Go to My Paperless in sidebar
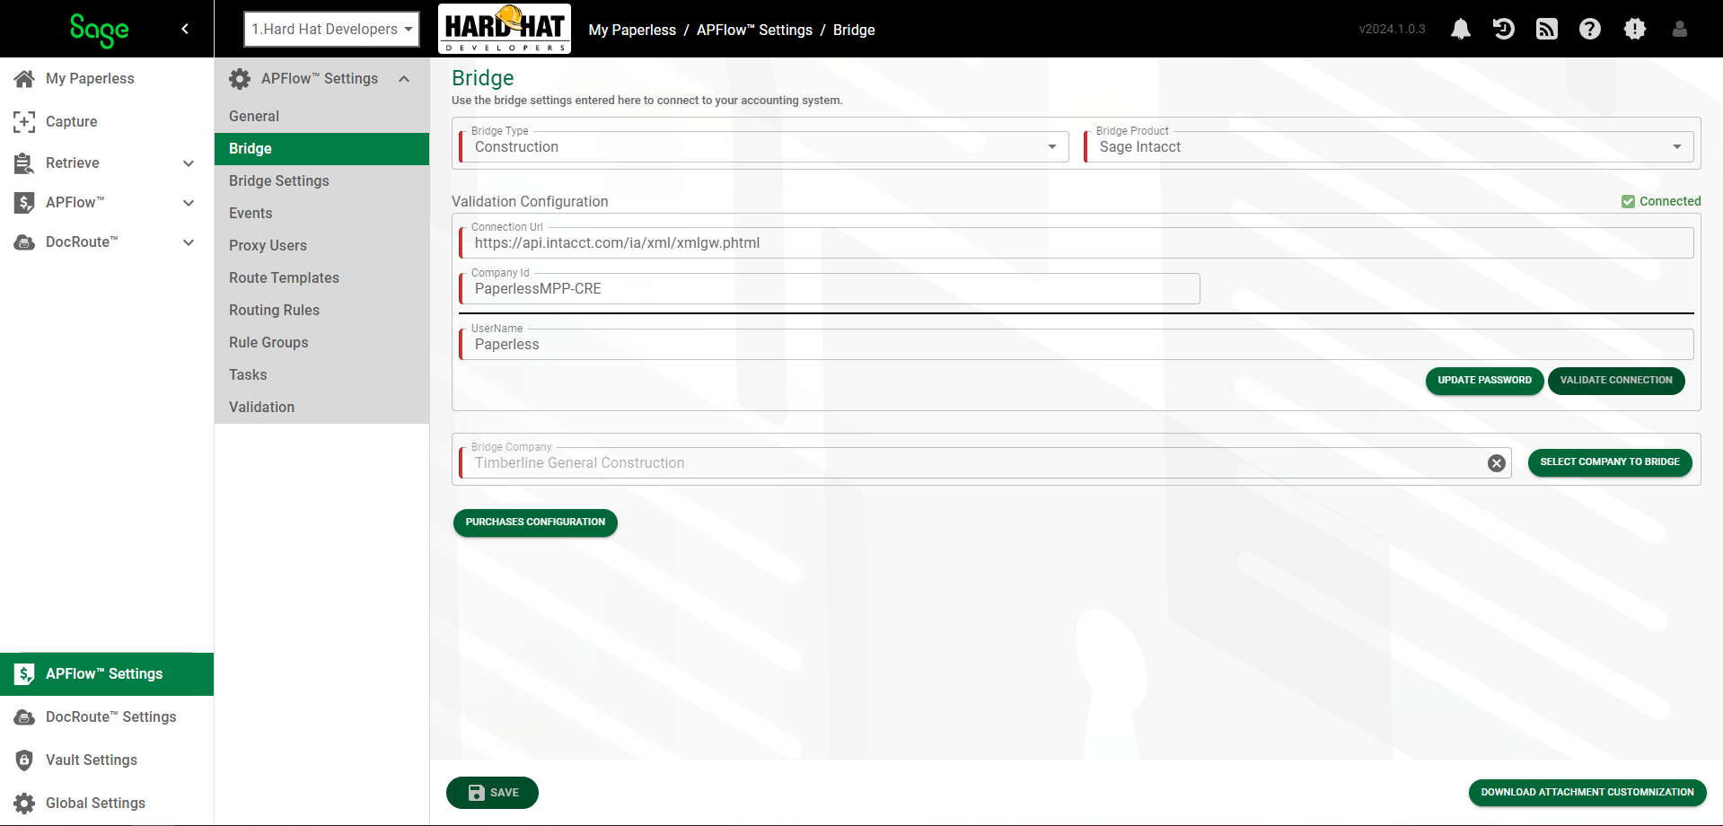Viewport: 1723px width, 826px height. click(107, 78)
